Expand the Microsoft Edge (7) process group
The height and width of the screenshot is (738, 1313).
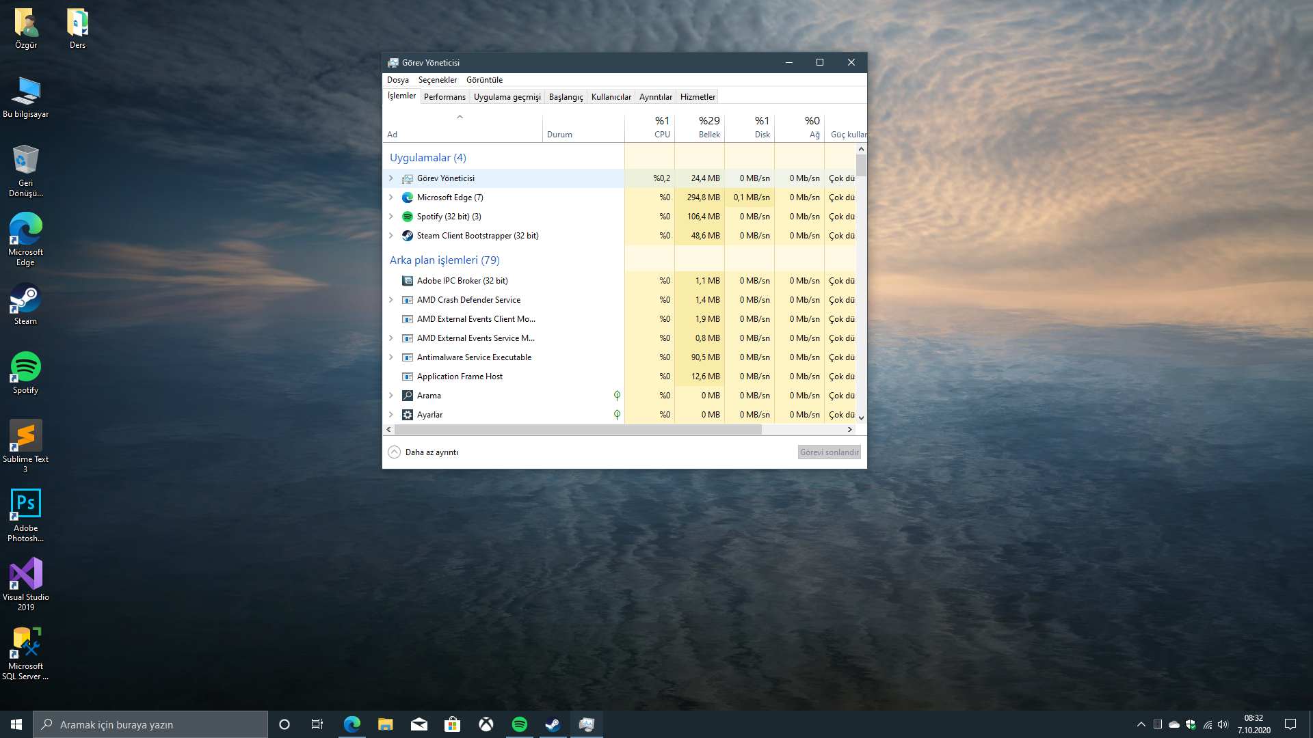click(x=391, y=197)
